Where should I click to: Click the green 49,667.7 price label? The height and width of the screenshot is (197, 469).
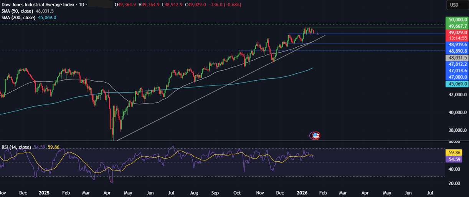click(x=457, y=26)
